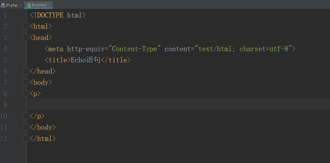This screenshot has width=330, height=163.
Task: Click the meta tag name on line 4
Action: pyautogui.click(x=56, y=49)
